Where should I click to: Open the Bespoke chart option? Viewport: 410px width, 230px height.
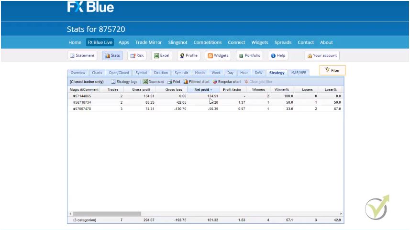[227, 82]
